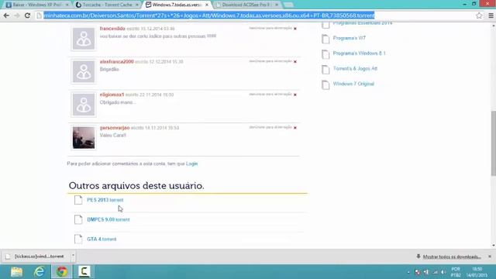Open the downloaded [kickass.so]wind...torrent item
Image resolution: width=496 pixels, height=279 pixels.
coord(36,257)
